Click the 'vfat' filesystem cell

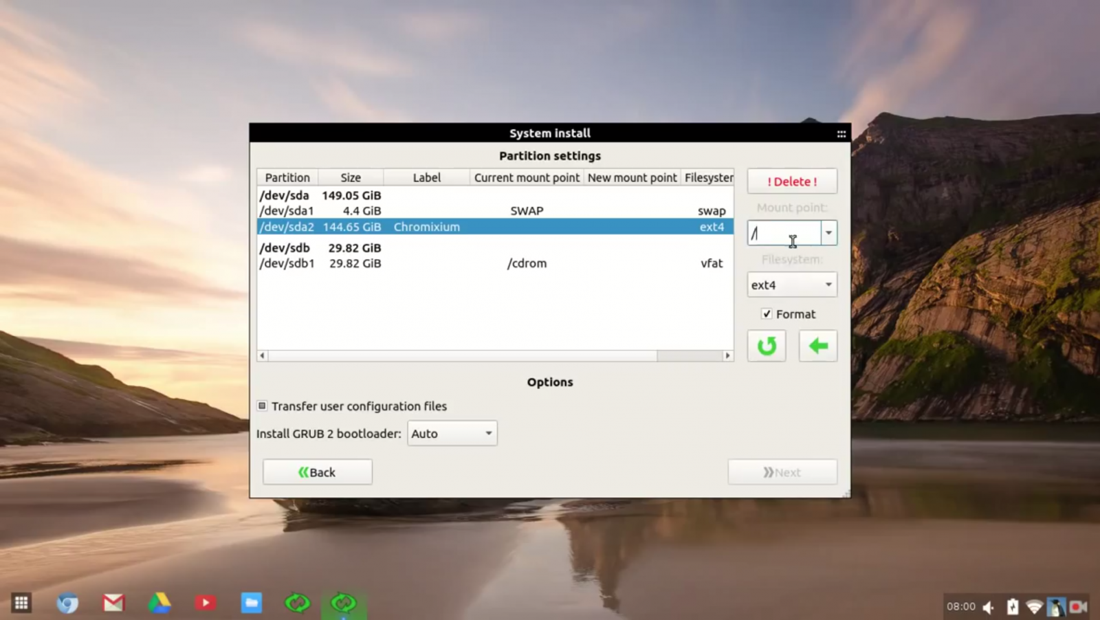[712, 263]
